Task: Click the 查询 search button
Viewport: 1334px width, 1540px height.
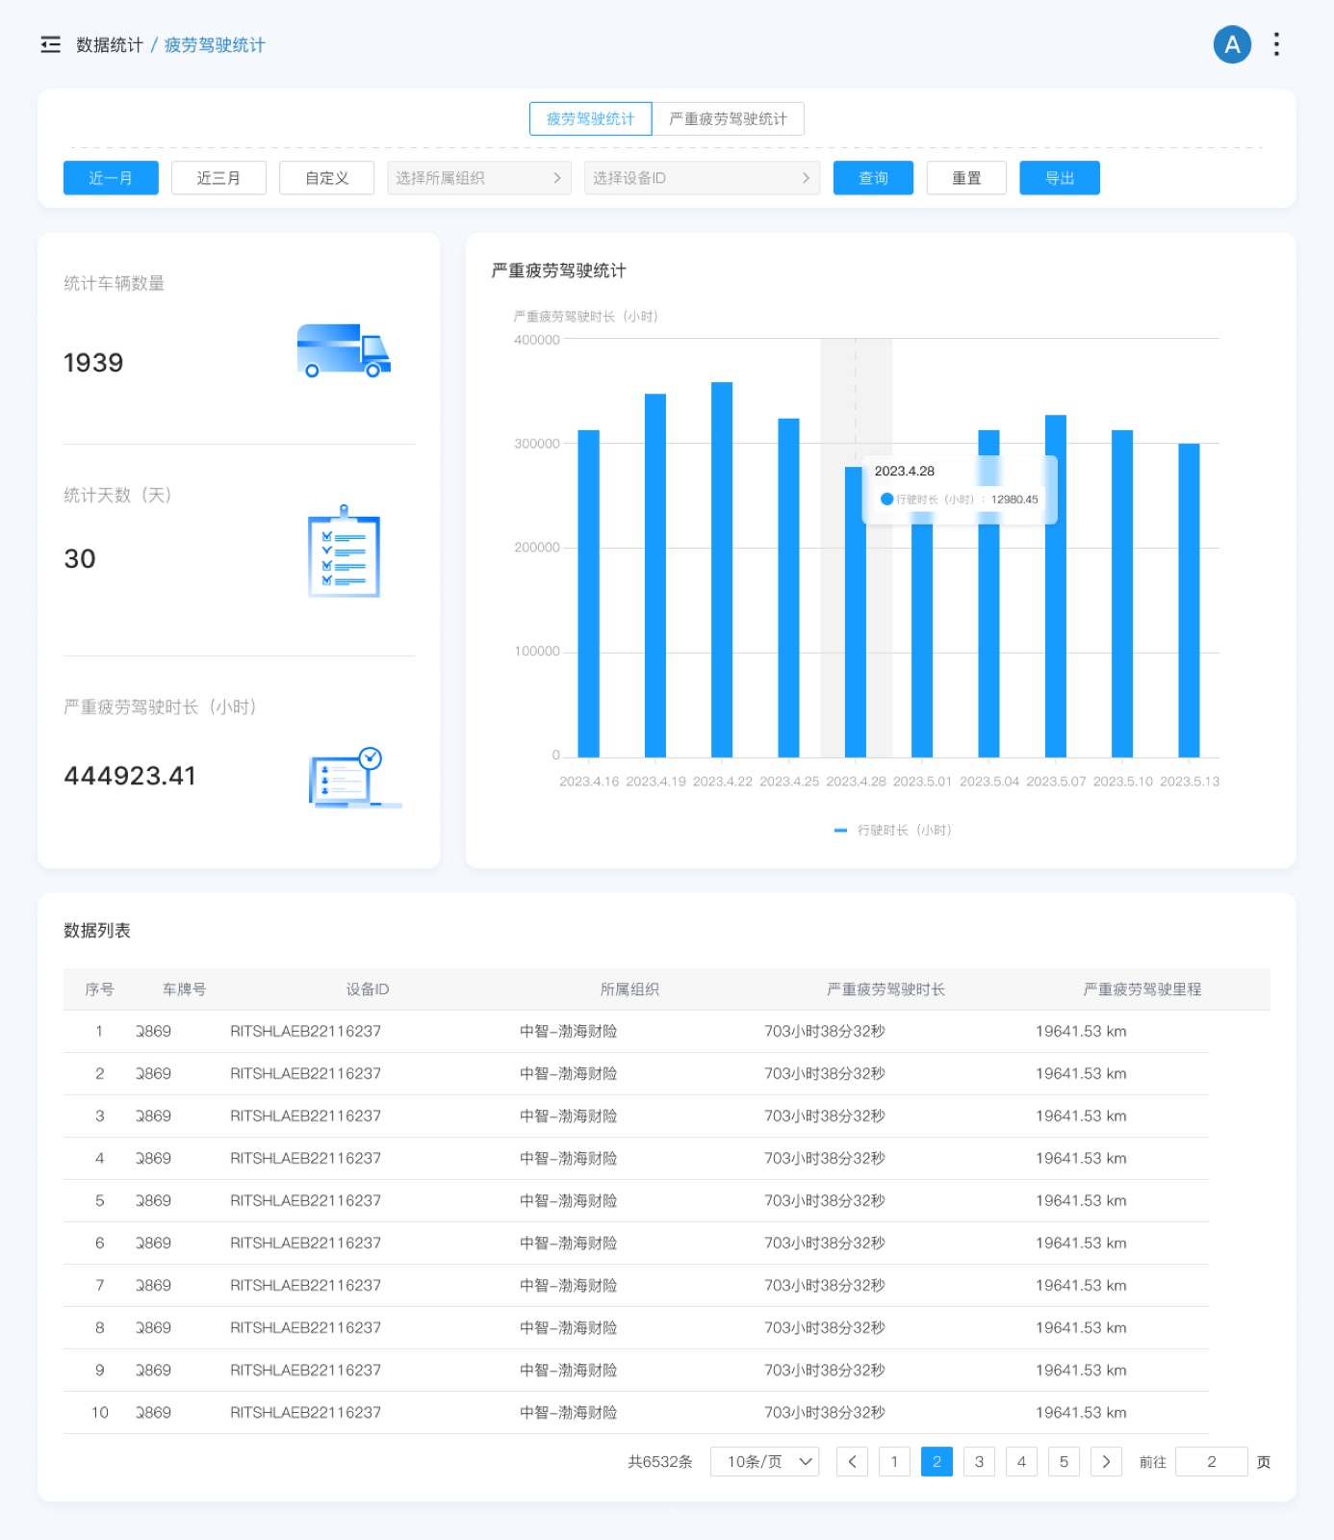Action: (873, 178)
